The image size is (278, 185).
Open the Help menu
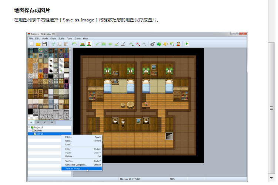click(x=86, y=38)
